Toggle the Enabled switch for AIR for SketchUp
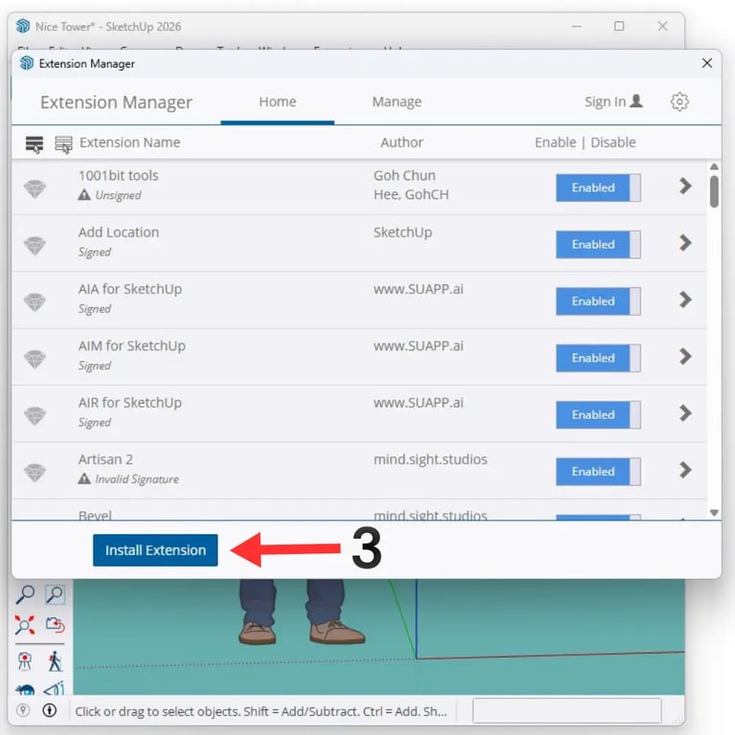 click(x=598, y=414)
